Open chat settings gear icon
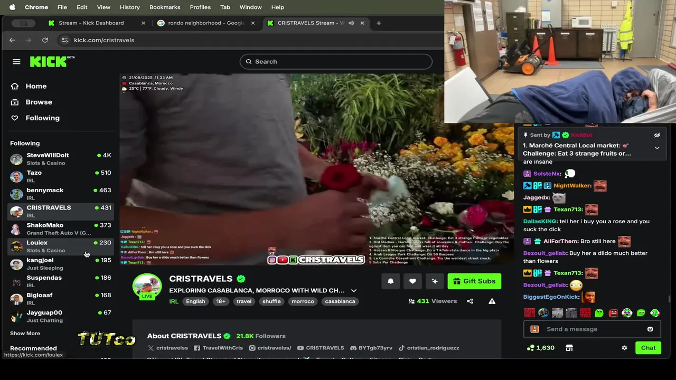This screenshot has height=380, width=676. click(624, 348)
